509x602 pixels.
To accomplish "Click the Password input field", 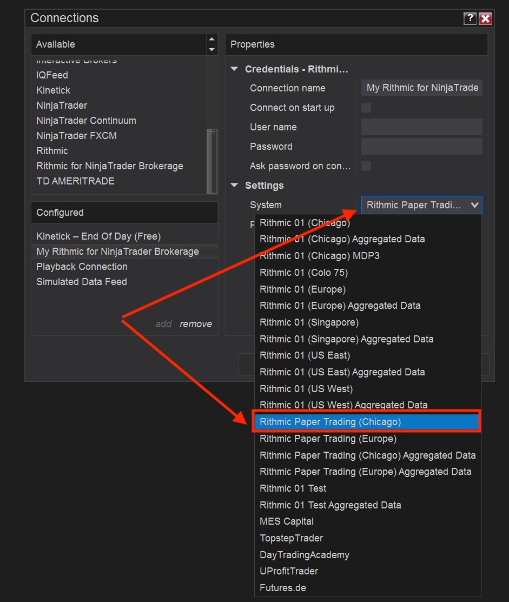I will coord(421,147).
